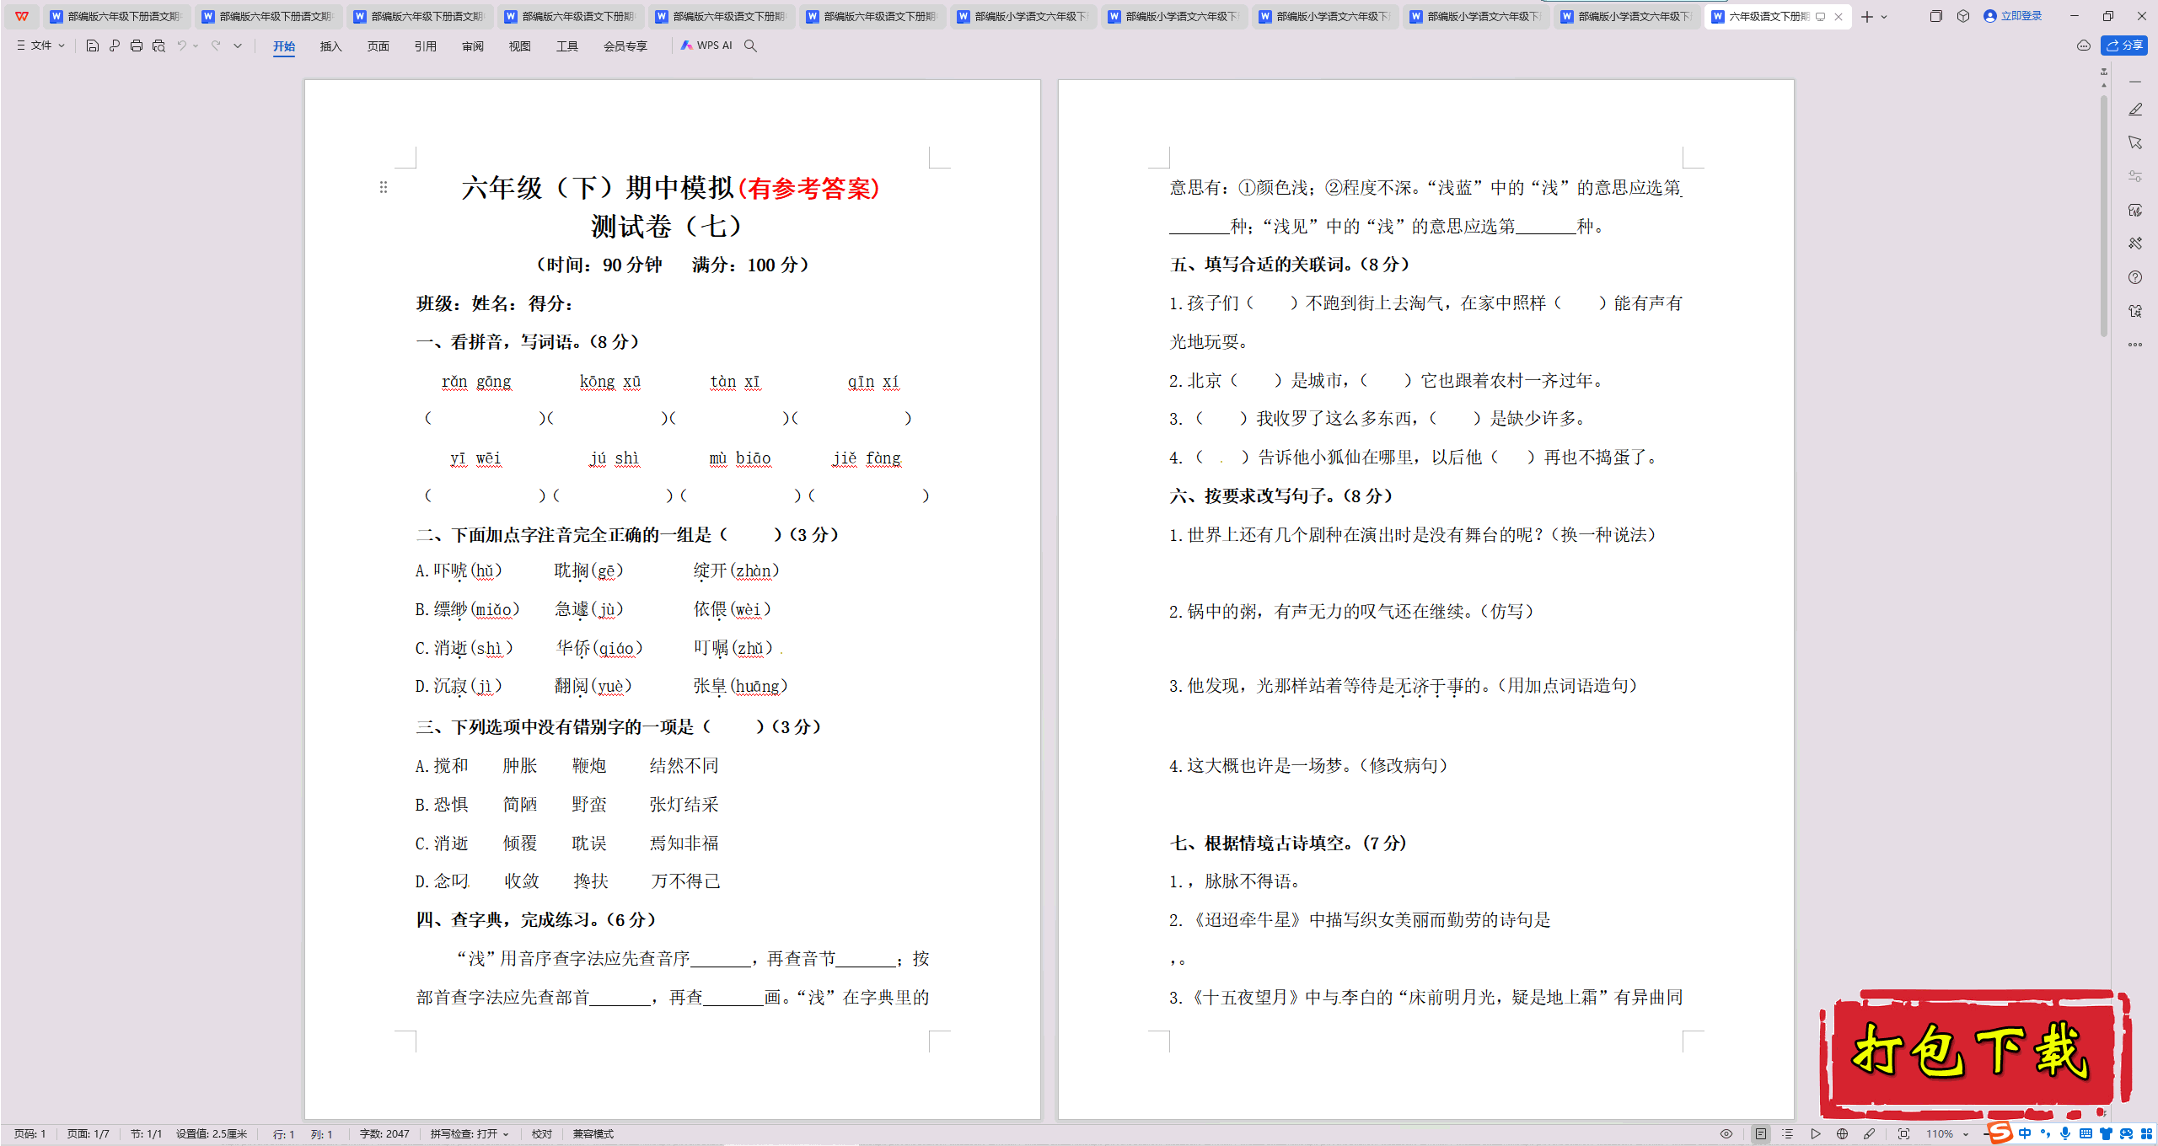2158x1146 pixels.
Task: Expand quick access toolbar customize arrow
Action: (239, 46)
